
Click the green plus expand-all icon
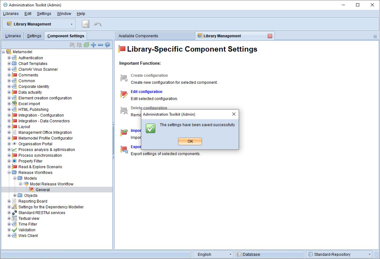point(93,45)
